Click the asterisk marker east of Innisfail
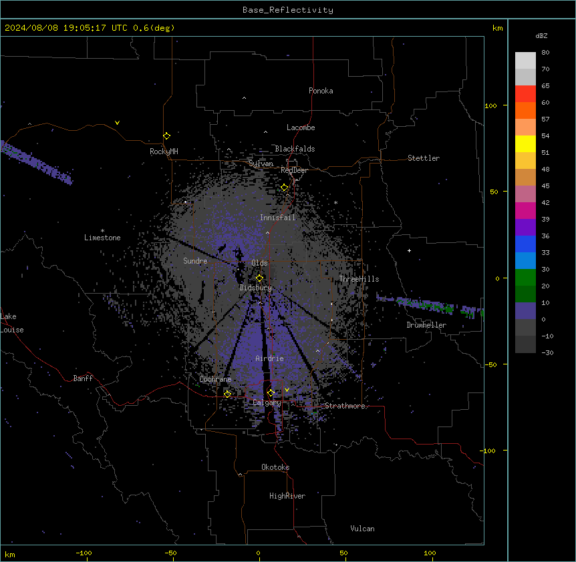Viewport: 576px width, 562px height. pyautogui.click(x=335, y=202)
